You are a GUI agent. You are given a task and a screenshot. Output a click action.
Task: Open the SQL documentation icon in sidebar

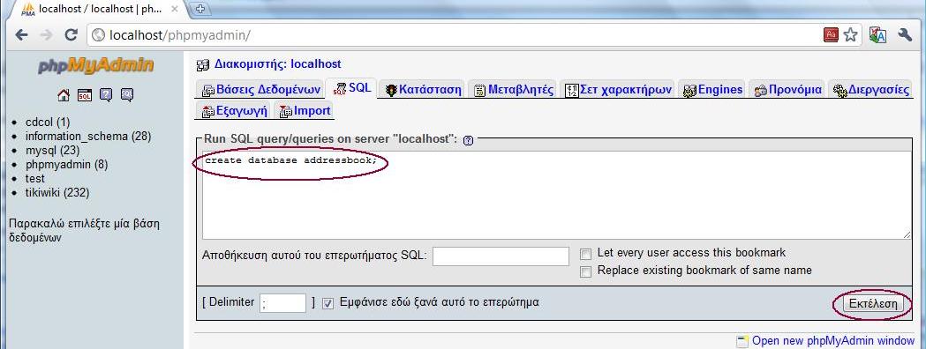click(x=127, y=94)
